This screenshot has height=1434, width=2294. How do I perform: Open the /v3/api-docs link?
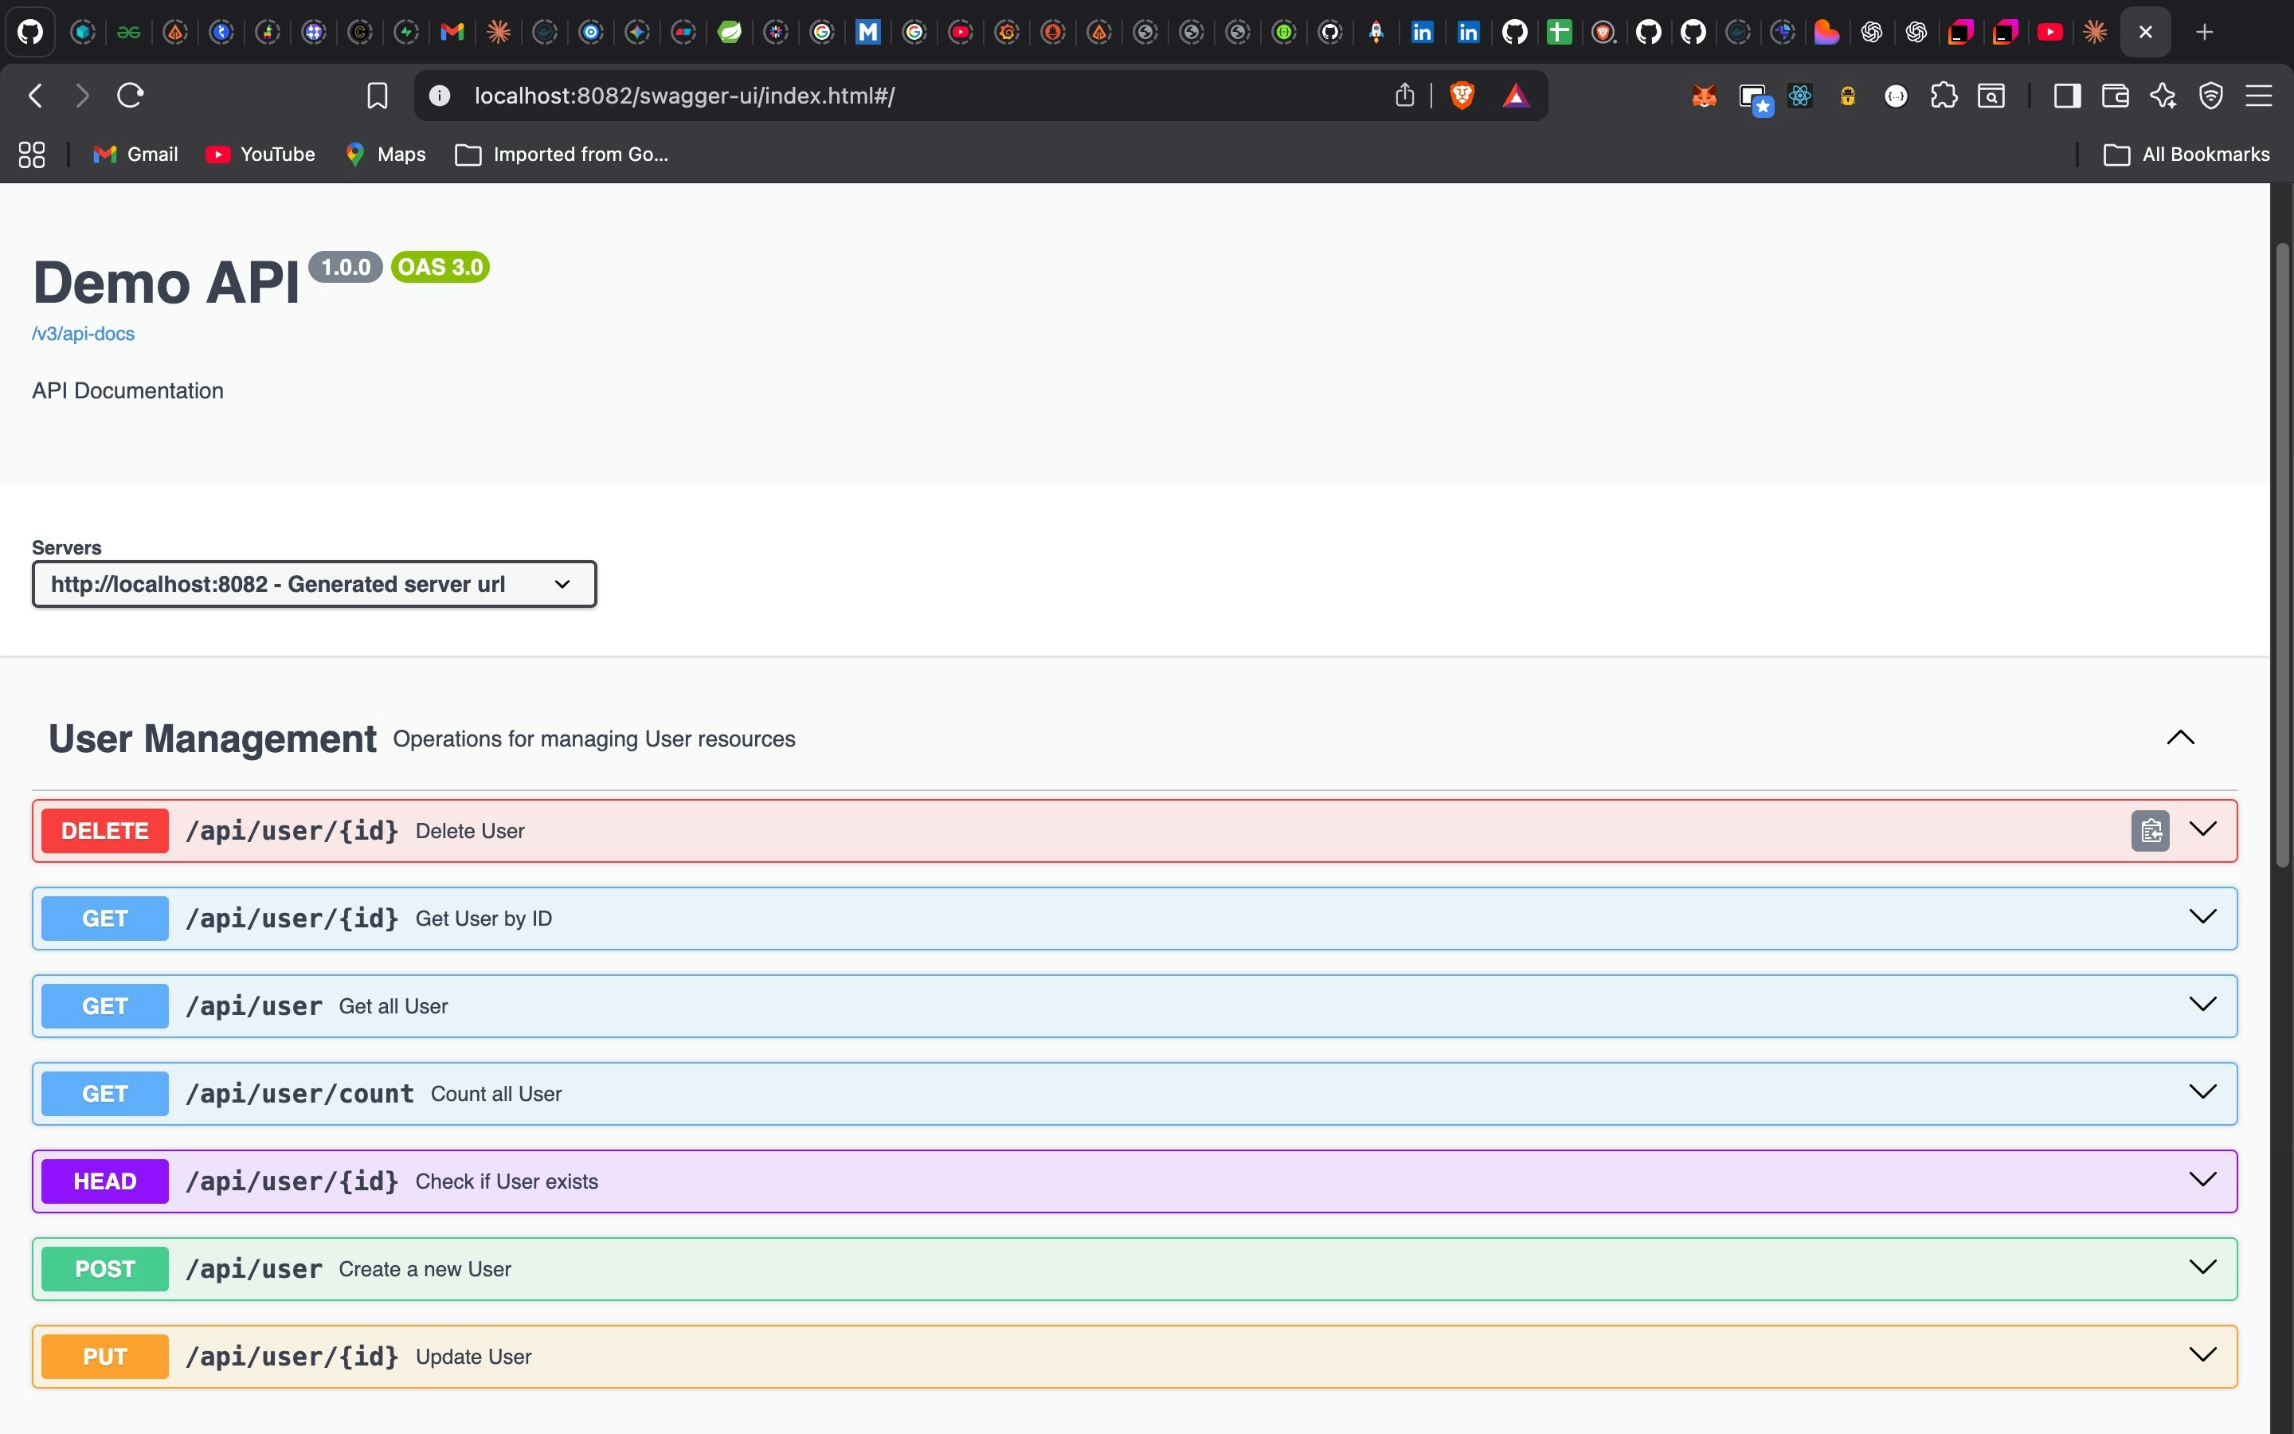coord(83,334)
